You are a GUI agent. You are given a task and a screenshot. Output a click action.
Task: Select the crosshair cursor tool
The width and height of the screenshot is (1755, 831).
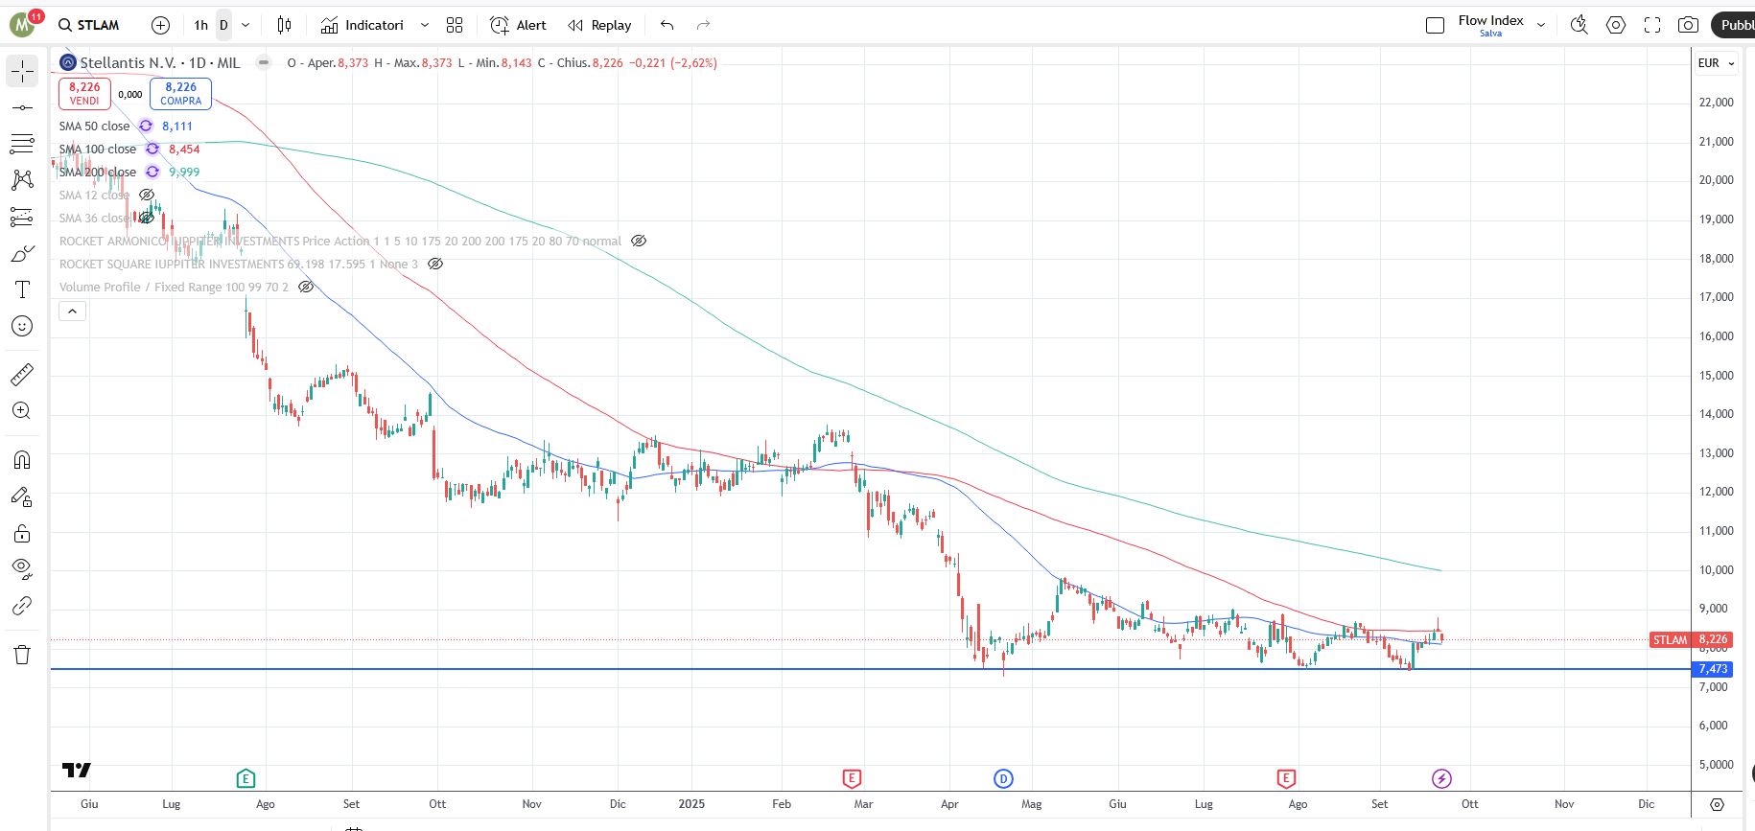tap(22, 71)
